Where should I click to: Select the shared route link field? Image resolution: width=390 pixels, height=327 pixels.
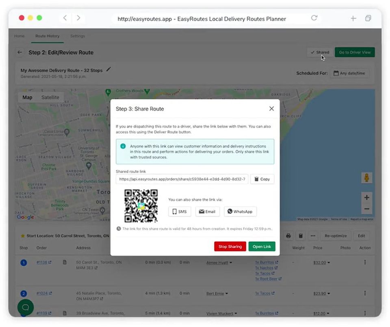tap(182, 179)
